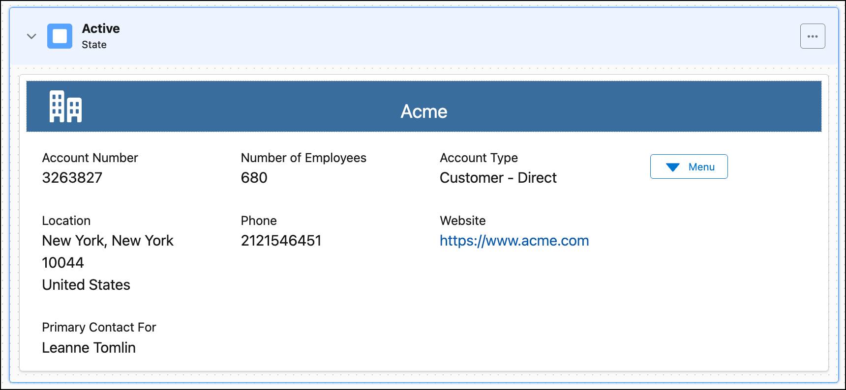The image size is (846, 390).
Task: Click the Account Number label
Action: tap(90, 158)
